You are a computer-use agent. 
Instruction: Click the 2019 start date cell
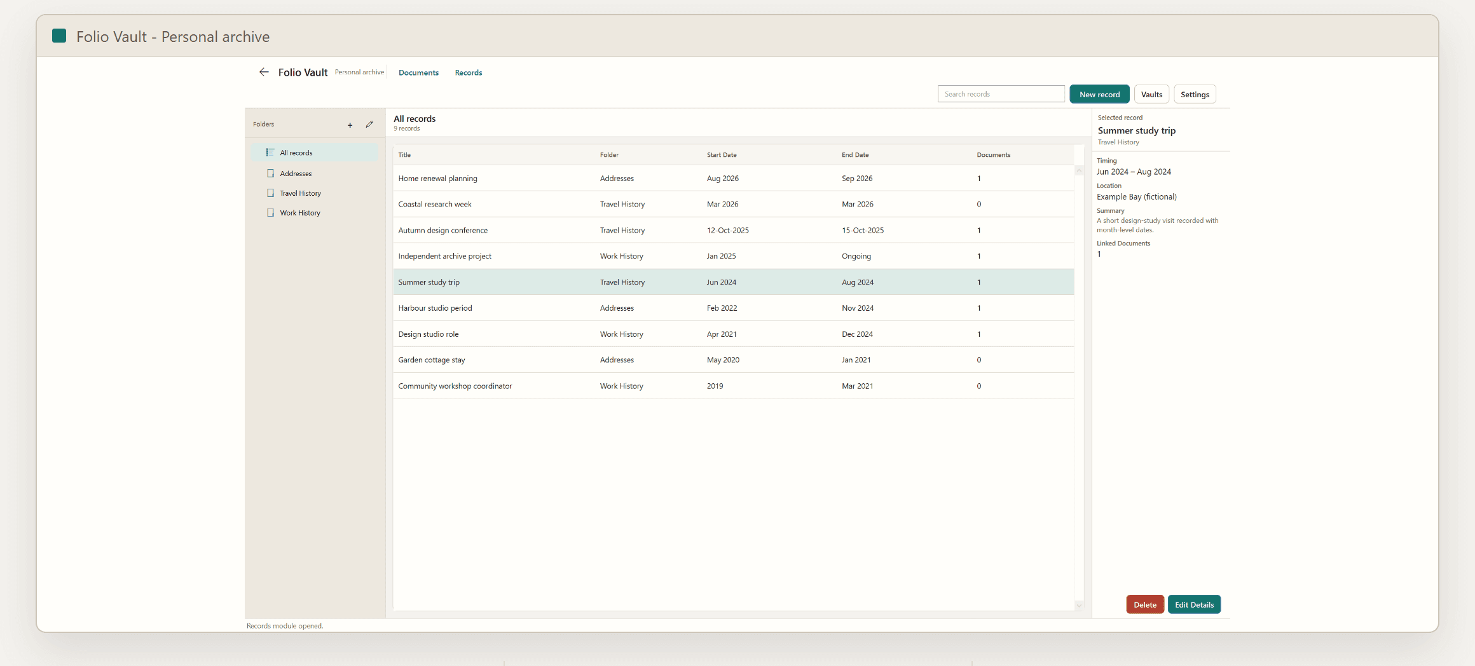pos(715,386)
